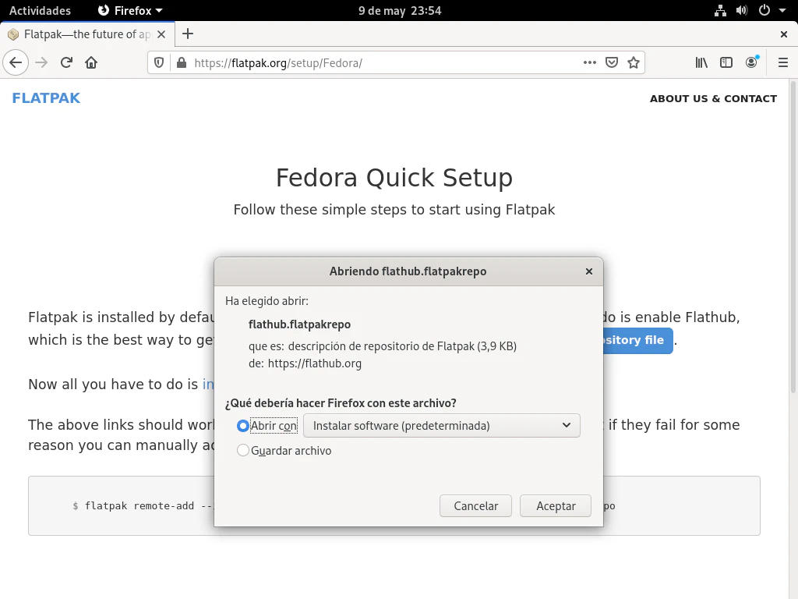
Task: Reload the current page
Action: point(66,62)
